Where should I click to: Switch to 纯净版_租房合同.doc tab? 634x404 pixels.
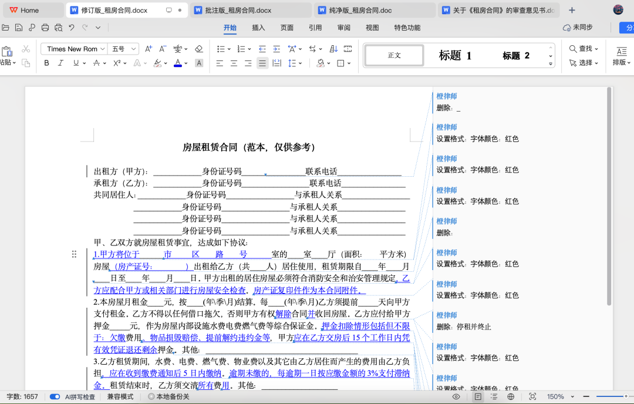375,10
